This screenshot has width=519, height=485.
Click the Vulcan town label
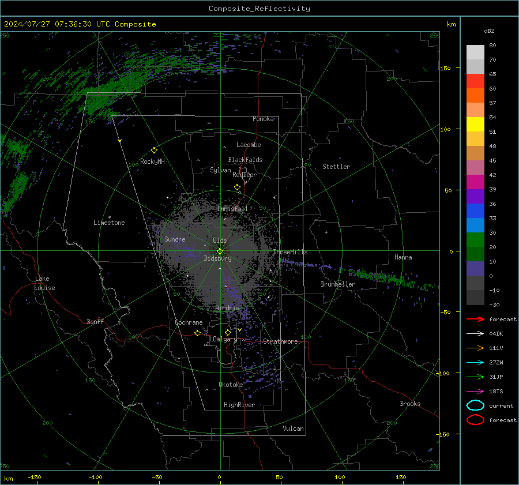tap(293, 428)
